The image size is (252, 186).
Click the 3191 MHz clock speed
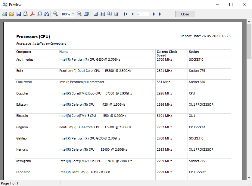pos(164,116)
